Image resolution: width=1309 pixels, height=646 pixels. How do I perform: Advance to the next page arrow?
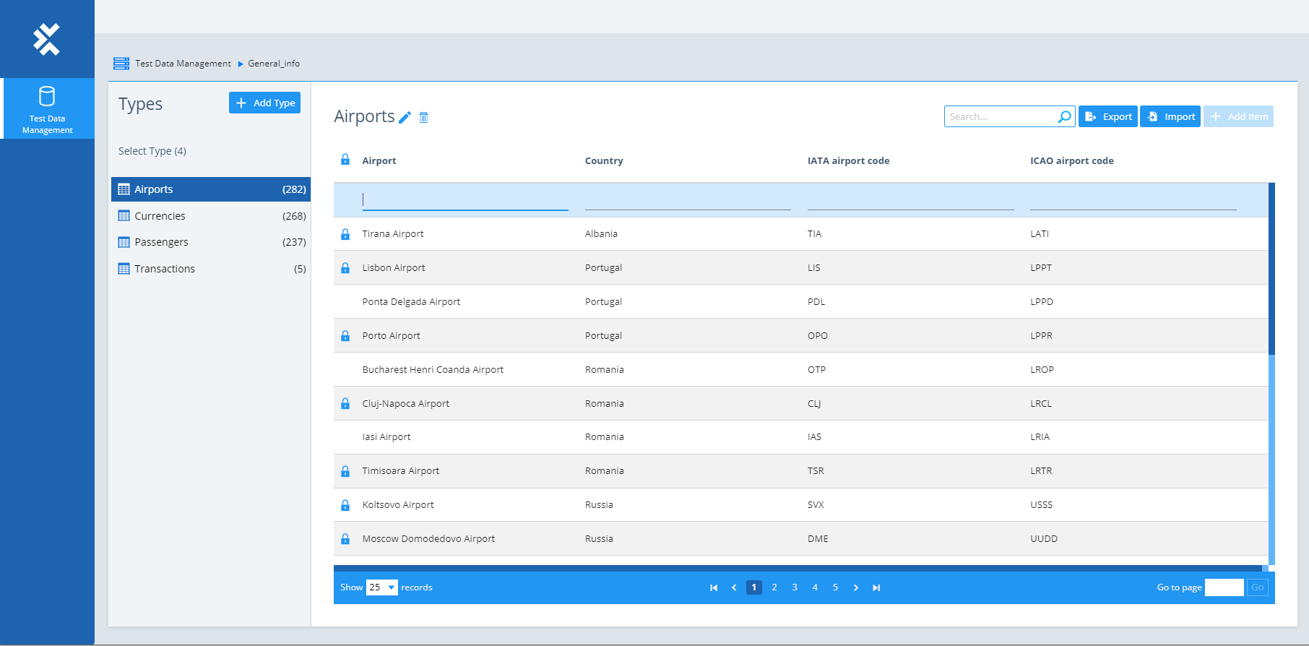[856, 587]
